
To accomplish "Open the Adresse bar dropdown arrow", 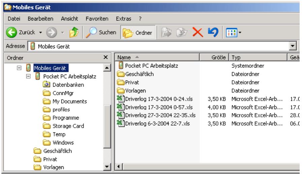I will (x=293, y=46).
